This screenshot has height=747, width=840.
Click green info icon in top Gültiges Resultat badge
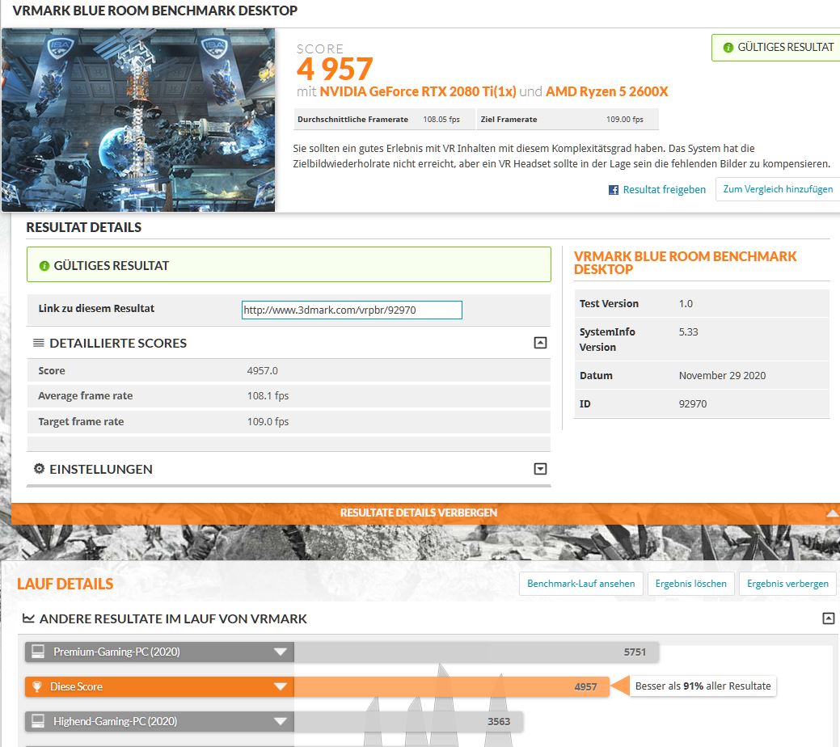pyautogui.click(x=728, y=48)
